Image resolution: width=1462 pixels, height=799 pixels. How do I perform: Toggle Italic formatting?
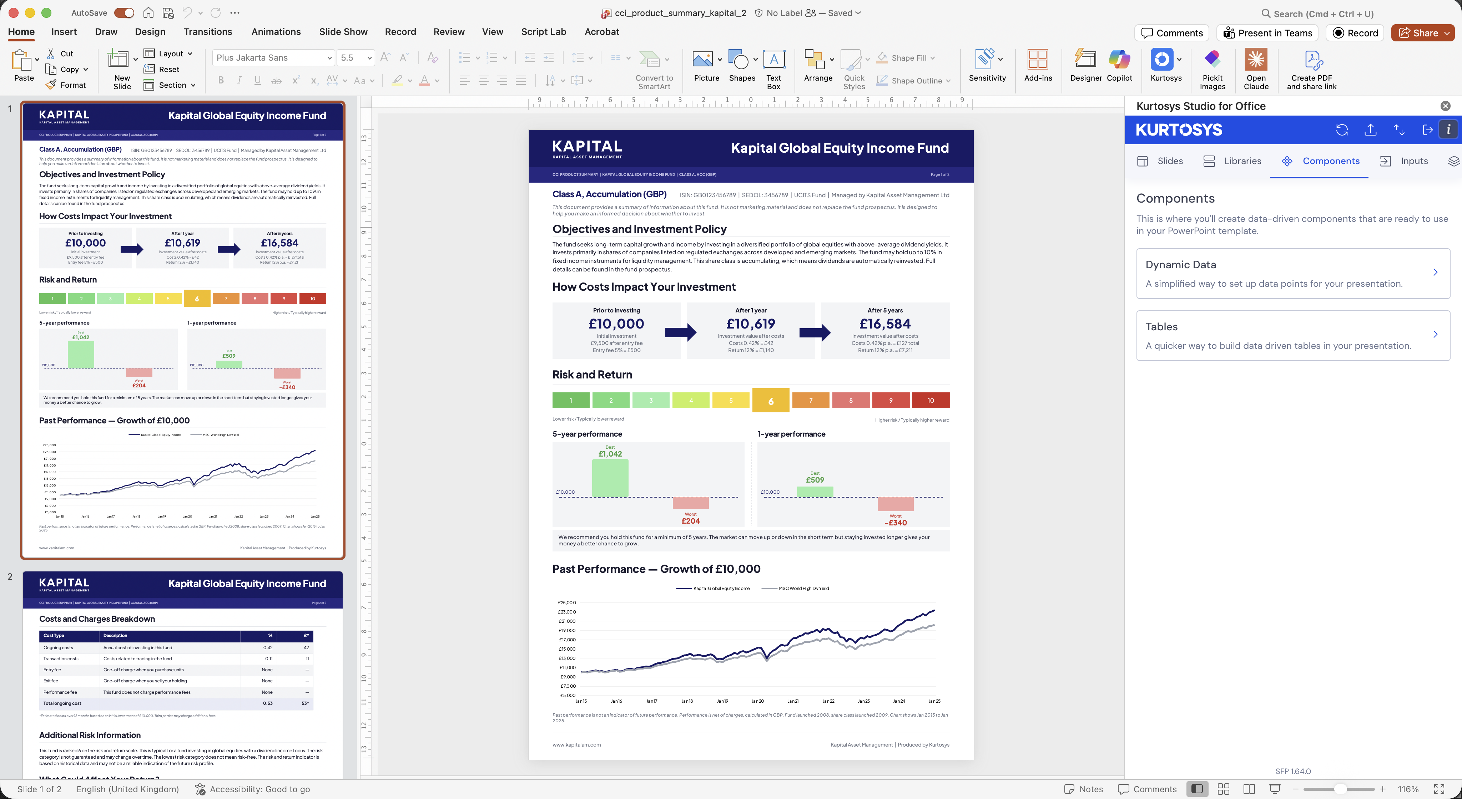pyautogui.click(x=240, y=81)
